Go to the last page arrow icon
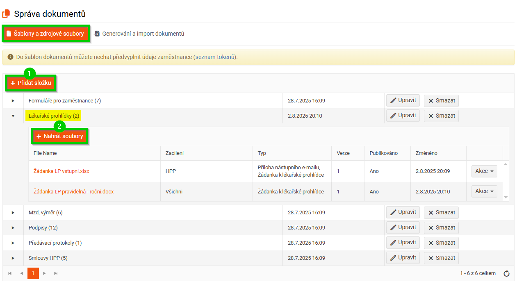 56,273
